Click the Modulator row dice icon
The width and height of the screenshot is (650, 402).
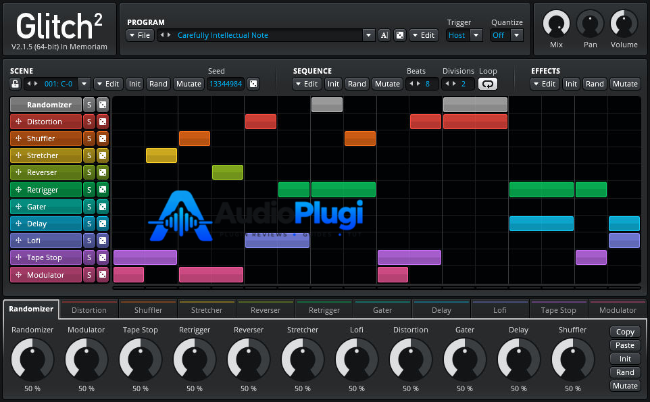tap(103, 274)
